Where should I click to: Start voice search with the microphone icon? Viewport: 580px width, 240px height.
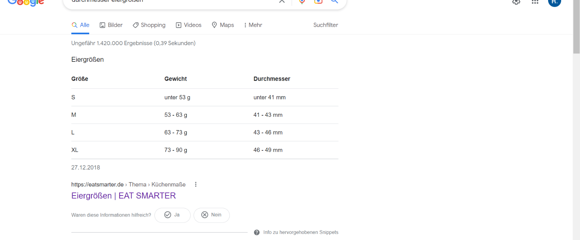302,2
